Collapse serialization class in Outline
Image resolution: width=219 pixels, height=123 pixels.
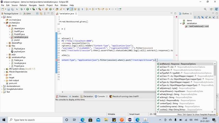point(181,24)
